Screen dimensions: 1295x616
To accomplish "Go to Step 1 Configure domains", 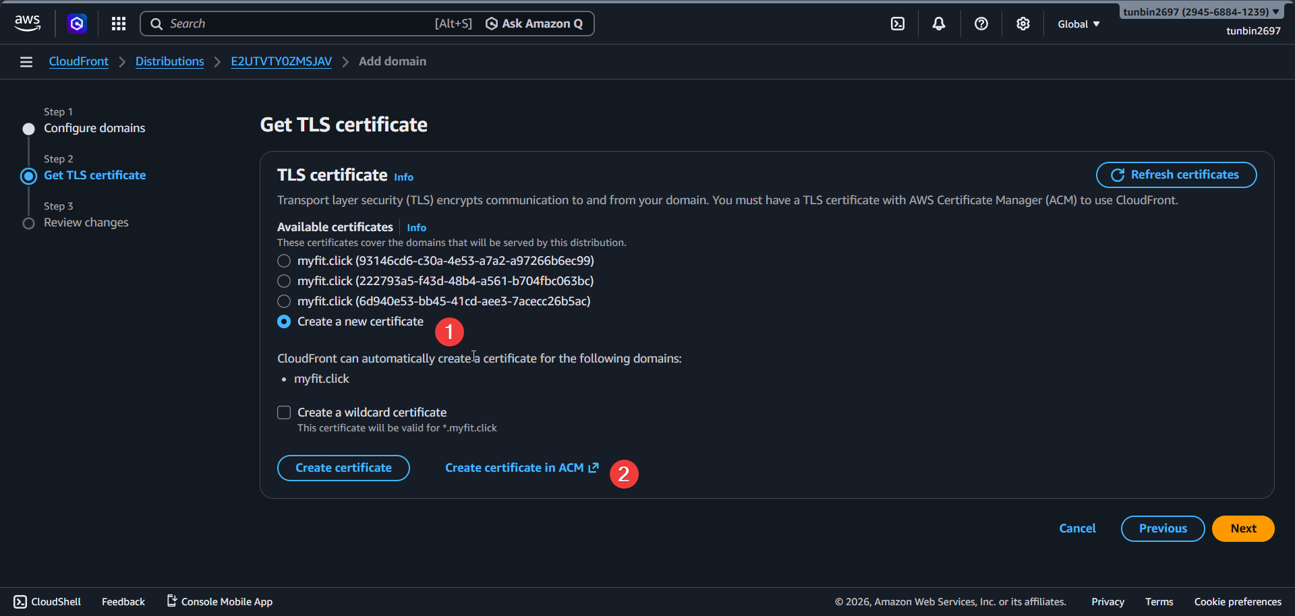I will coord(94,127).
